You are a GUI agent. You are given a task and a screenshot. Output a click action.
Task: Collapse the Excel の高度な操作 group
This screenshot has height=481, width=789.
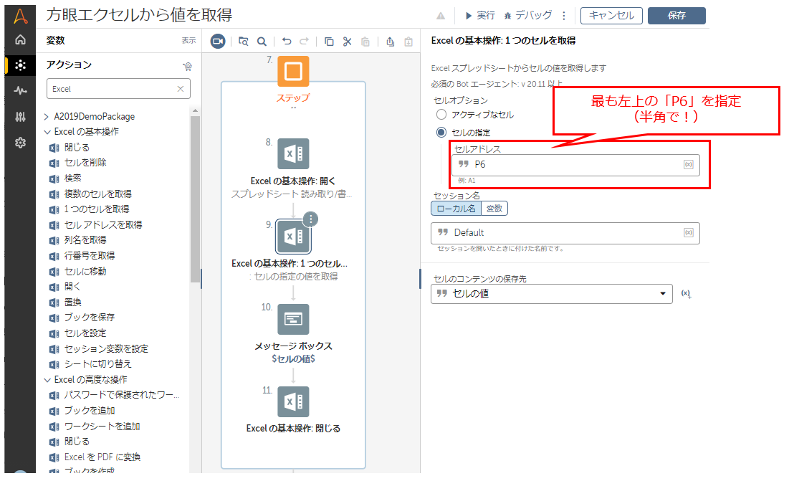[47, 380]
